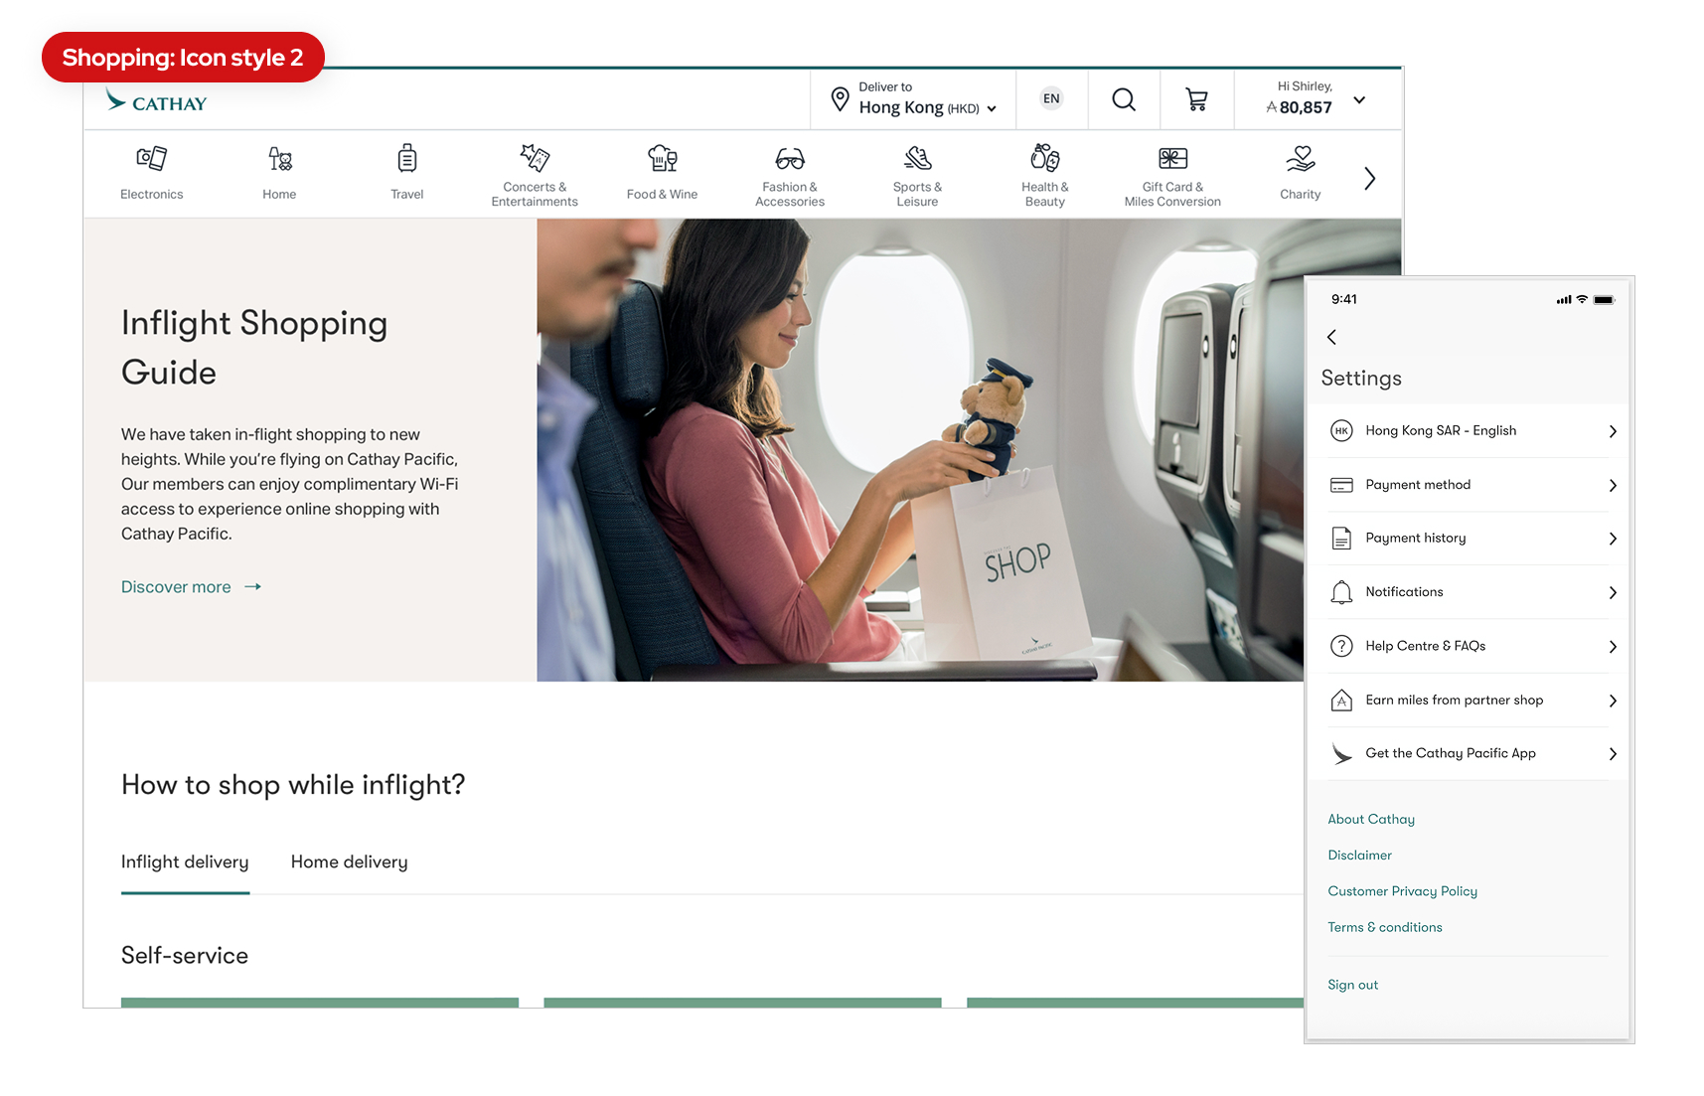
Task: Open the Food & Wine category icon
Action: coord(663,159)
